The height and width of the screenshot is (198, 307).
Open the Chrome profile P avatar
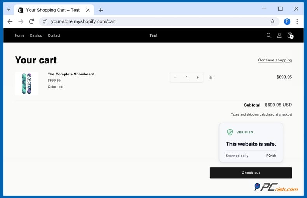click(287, 21)
